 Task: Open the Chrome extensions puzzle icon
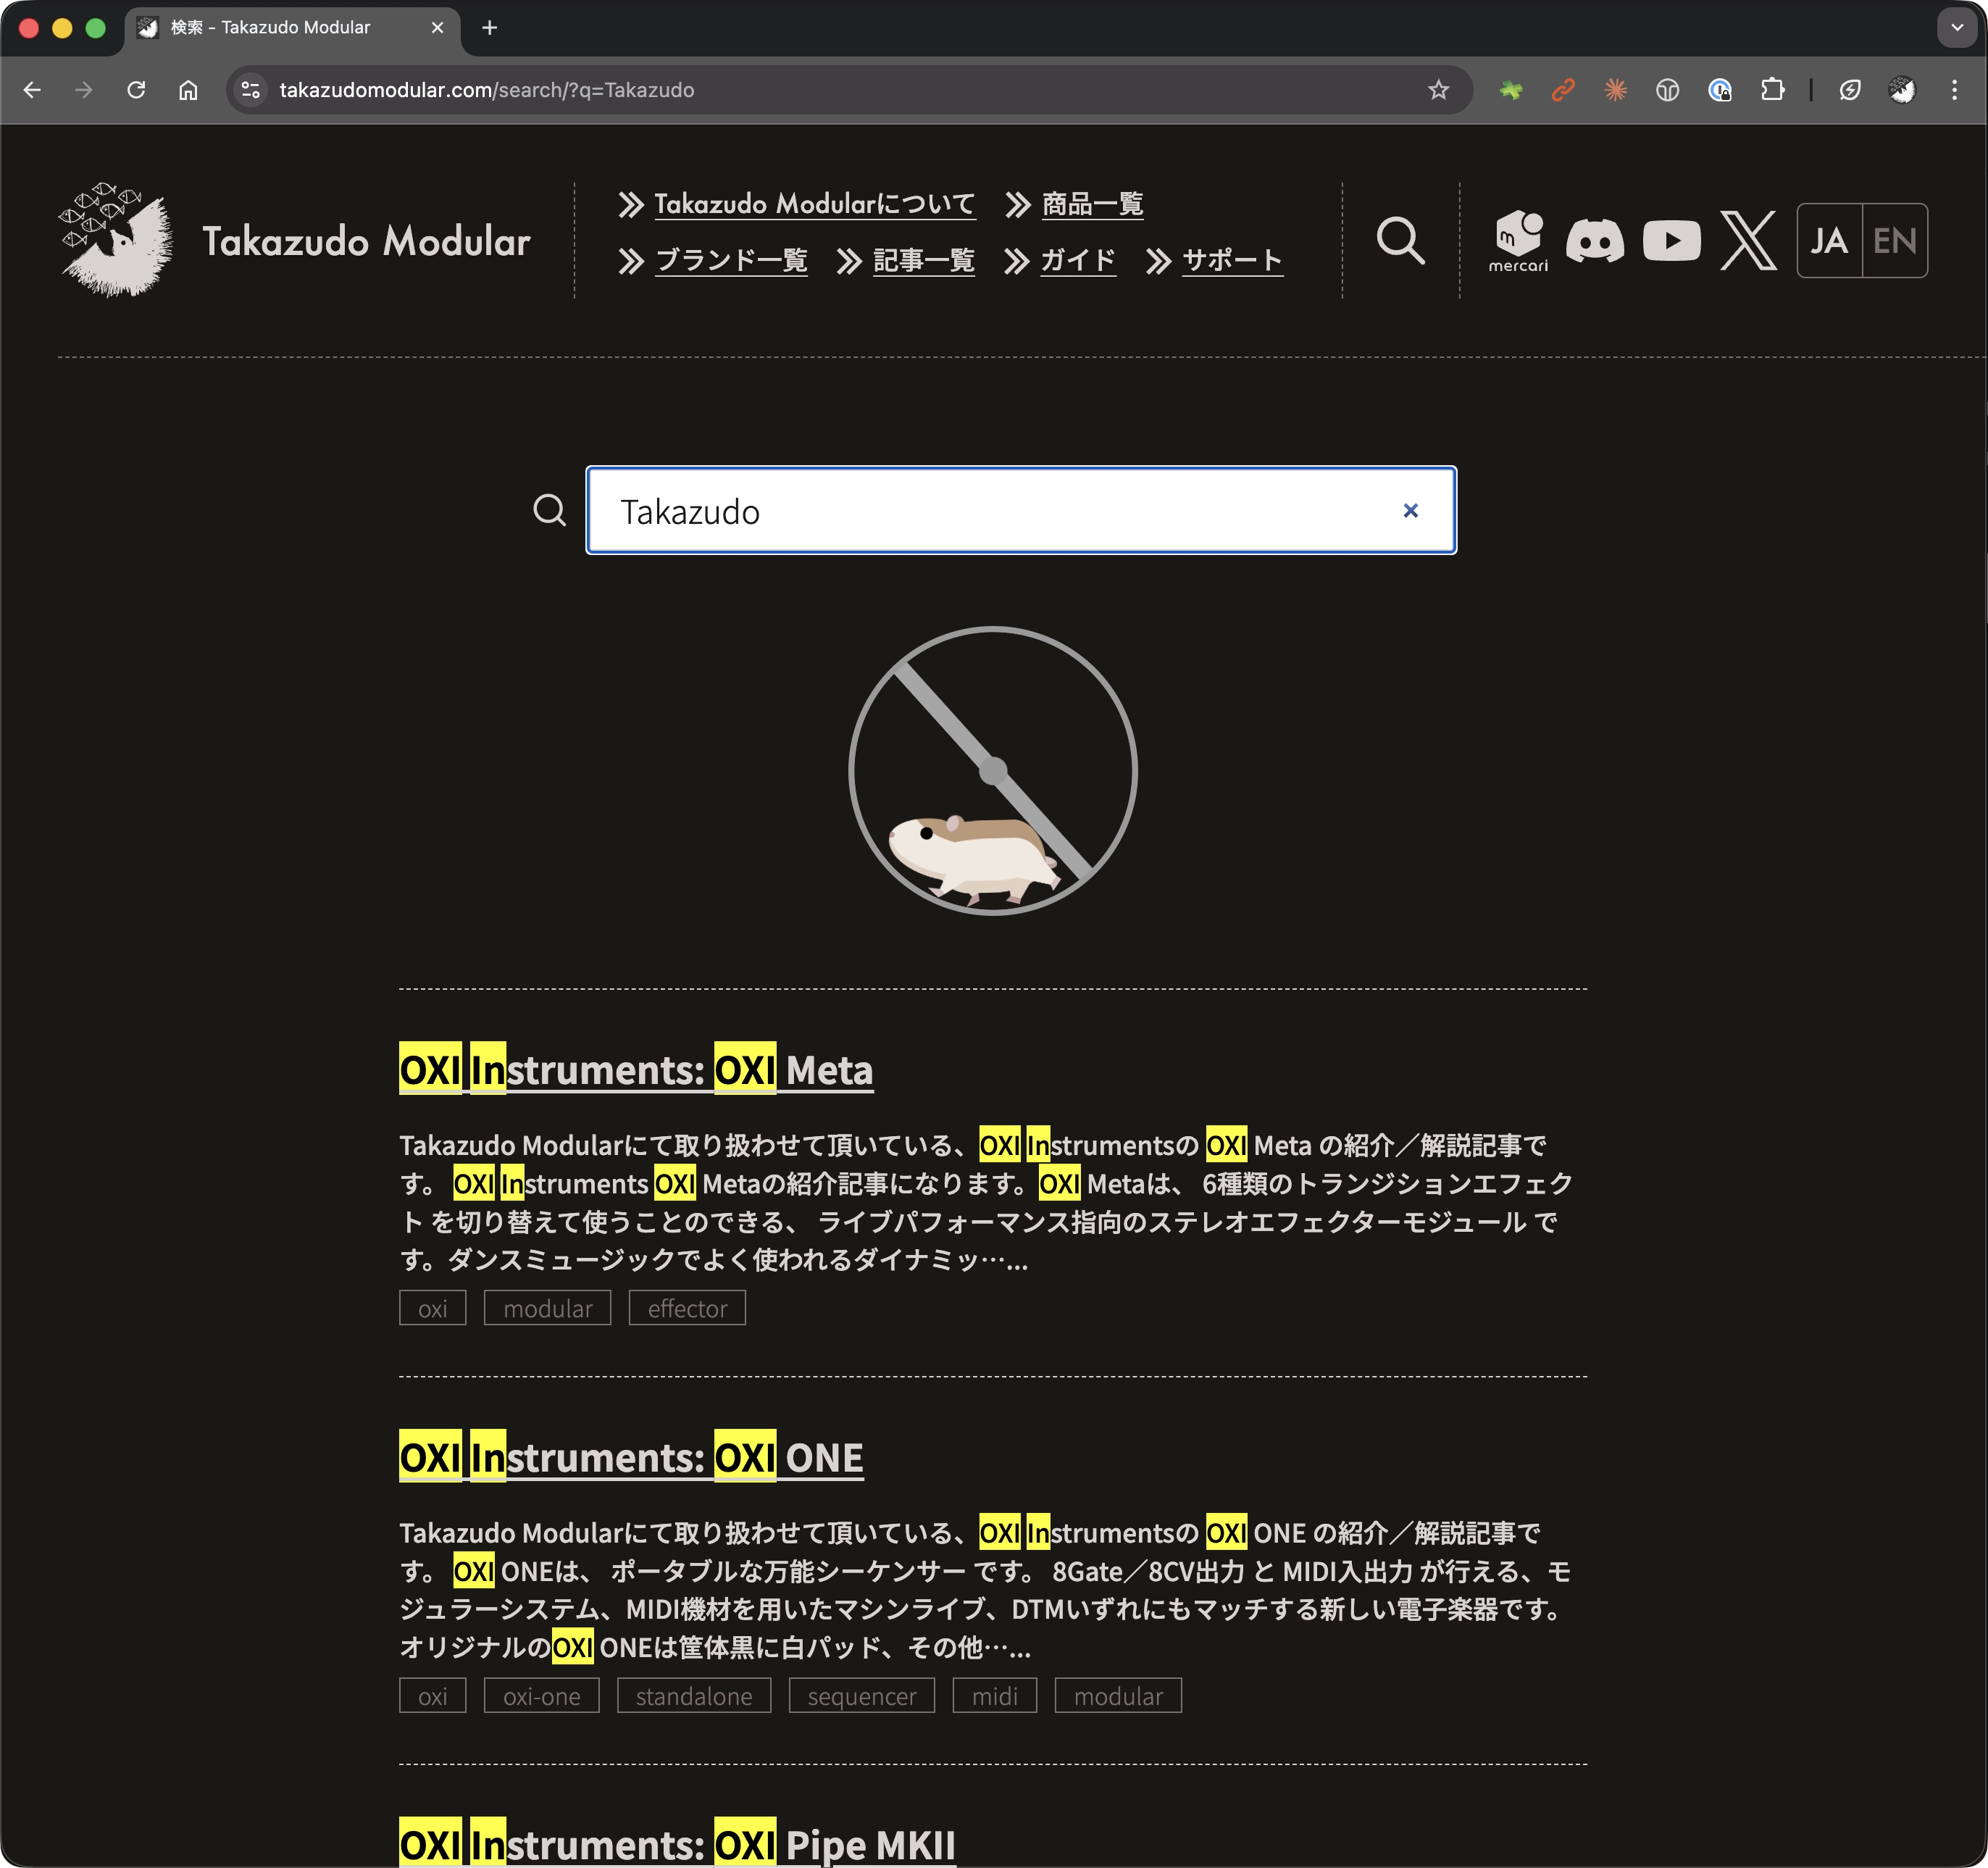[x=1772, y=90]
